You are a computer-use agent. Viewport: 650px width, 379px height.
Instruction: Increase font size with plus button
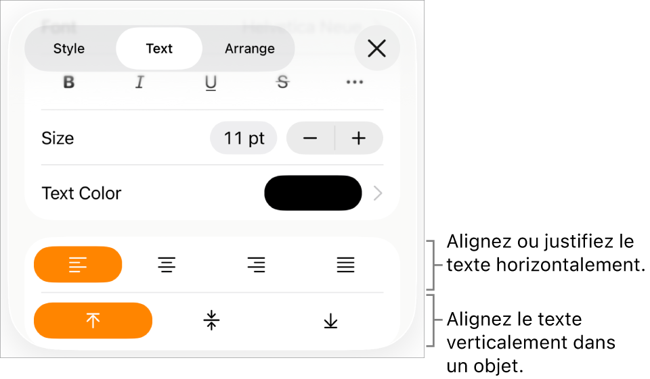click(x=359, y=138)
